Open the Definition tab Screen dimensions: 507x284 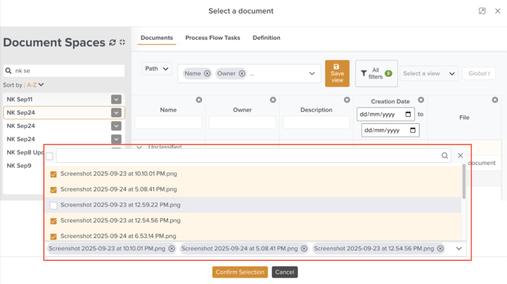(266, 38)
